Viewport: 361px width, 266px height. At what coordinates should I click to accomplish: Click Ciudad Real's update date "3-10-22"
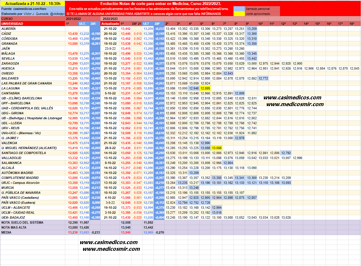pyautogui.click(x=110, y=213)
